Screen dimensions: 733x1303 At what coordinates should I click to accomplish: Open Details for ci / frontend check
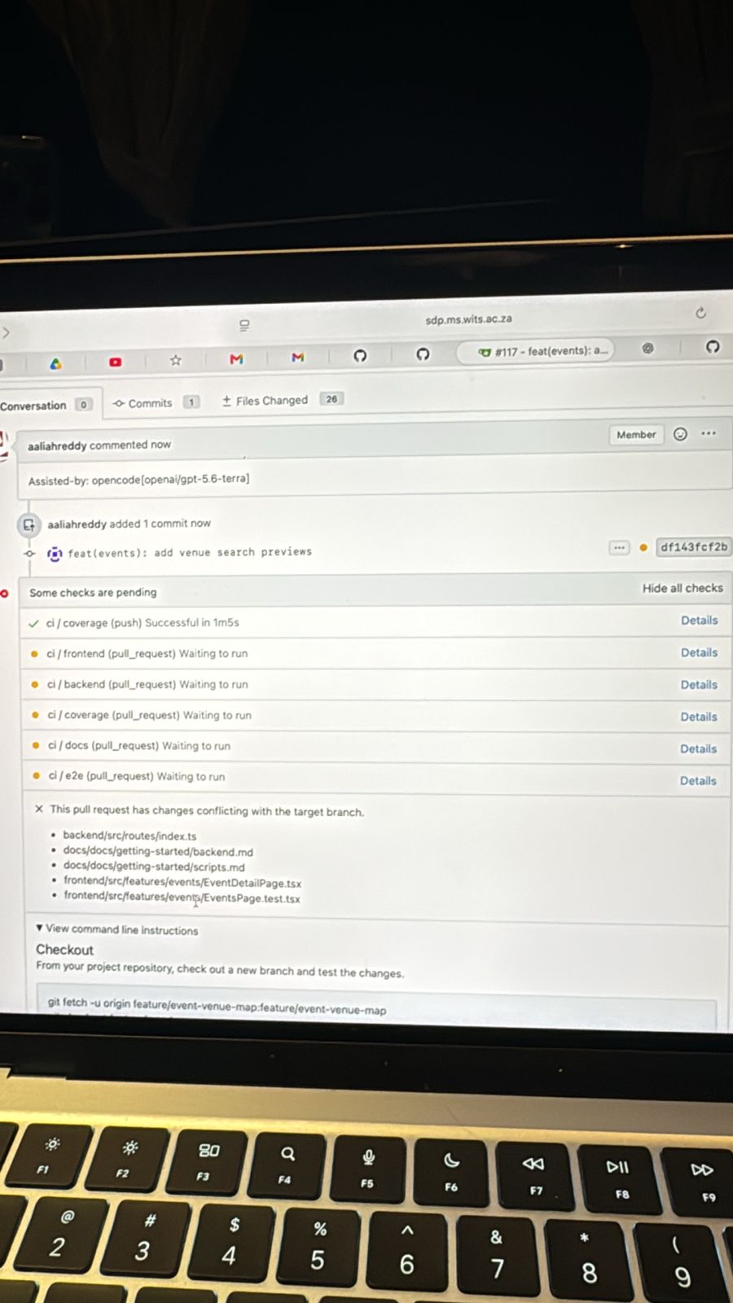tap(699, 653)
